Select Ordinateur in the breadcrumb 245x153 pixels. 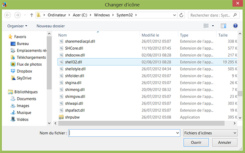(57, 15)
